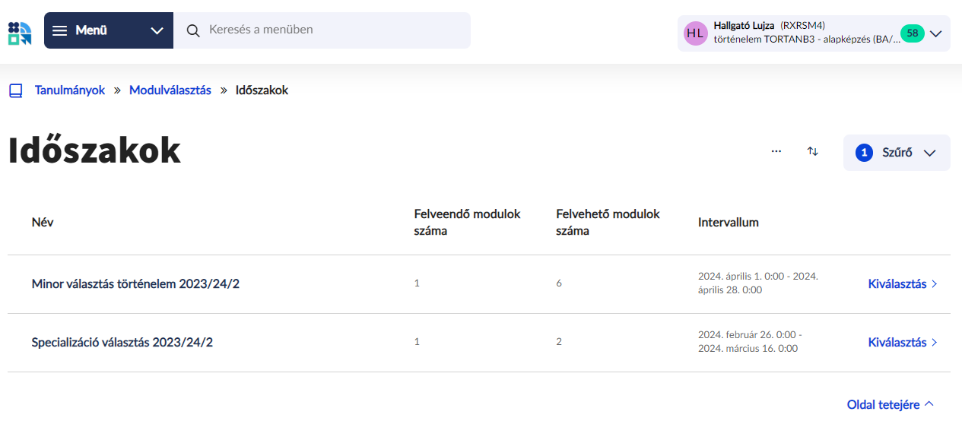Viewport: 962px width, 424px height.
Task: Click the Keresés a menüben search field
Action: tap(322, 30)
